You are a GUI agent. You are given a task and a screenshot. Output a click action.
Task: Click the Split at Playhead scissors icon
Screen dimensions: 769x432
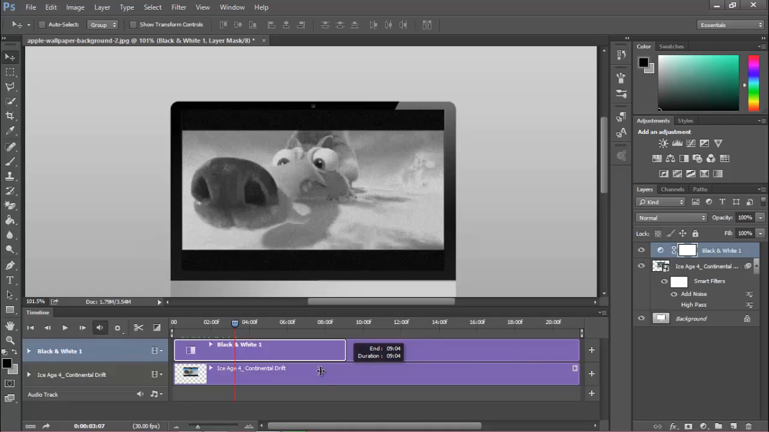[x=138, y=328]
